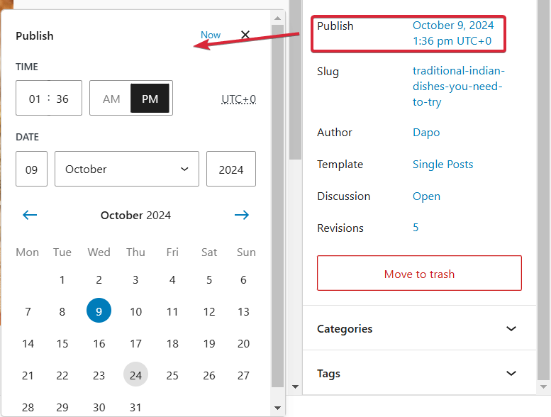
Task: Open the month dropdown showing October
Action: [x=126, y=169]
